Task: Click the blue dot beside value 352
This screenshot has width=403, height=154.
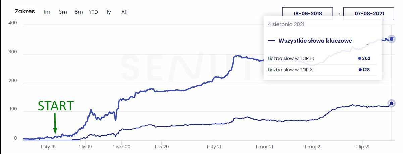Action: [360, 58]
